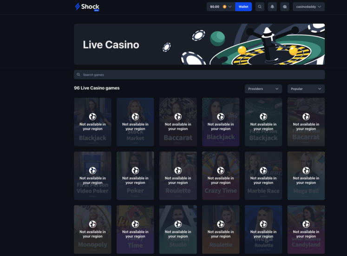This screenshot has width=347, height=256.
Task: Open the Wallet button
Action: (x=243, y=7)
